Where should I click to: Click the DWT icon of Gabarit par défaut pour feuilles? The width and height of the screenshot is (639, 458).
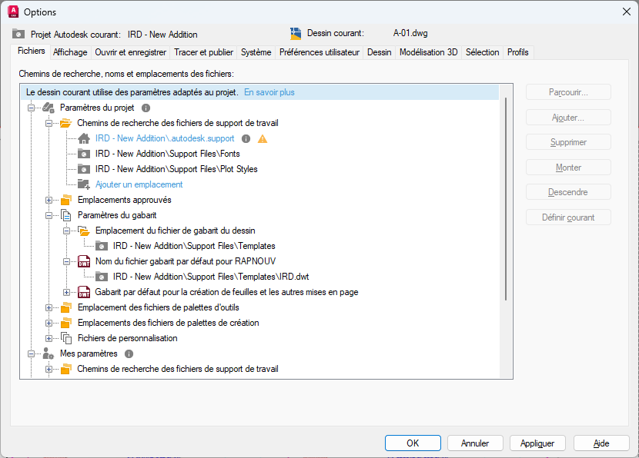84,292
